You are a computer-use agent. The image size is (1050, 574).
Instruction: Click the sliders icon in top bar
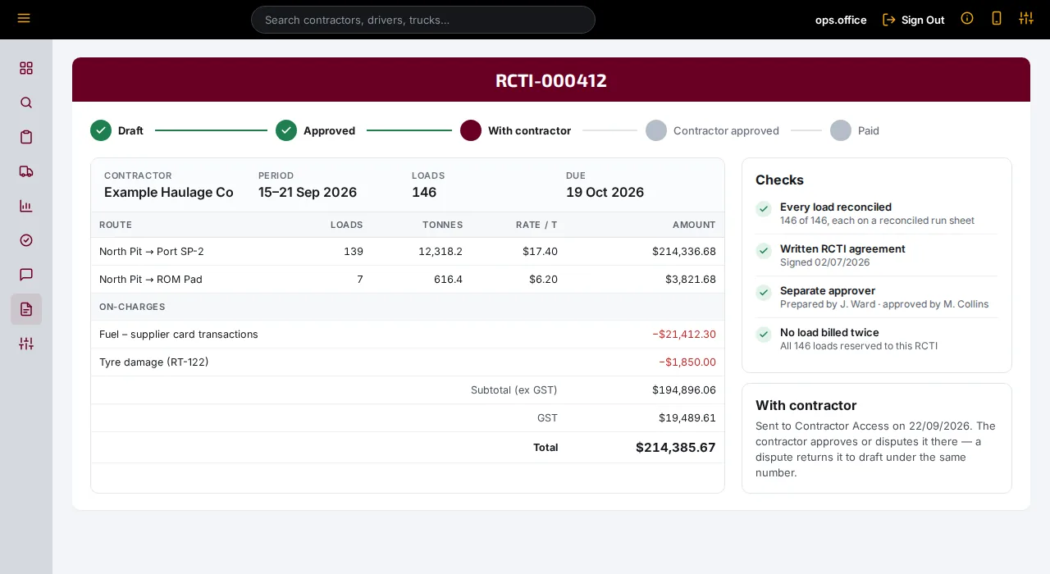tap(1026, 18)
